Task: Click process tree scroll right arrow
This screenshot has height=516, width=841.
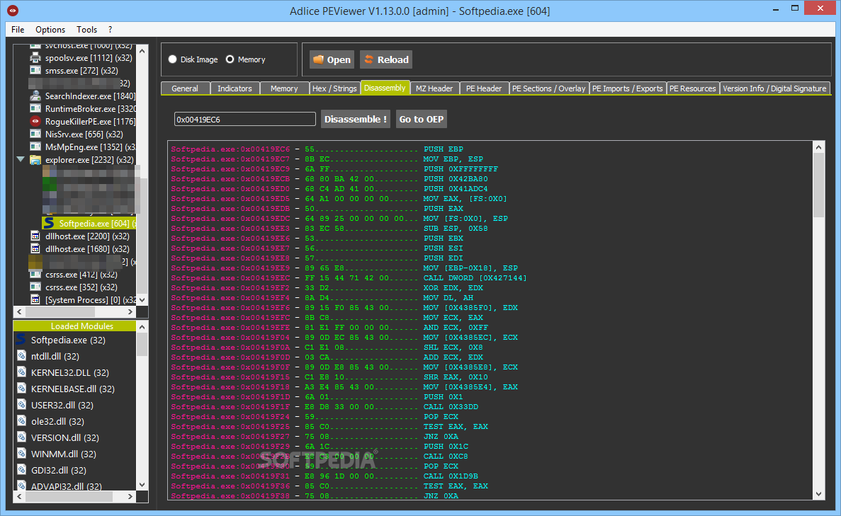Action: click(130, 312)
